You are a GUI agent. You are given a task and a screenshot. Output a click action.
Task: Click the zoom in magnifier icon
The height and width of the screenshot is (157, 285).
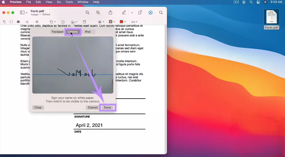[98, 12]
